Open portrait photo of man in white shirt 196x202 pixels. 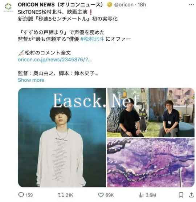click(62, 137)
